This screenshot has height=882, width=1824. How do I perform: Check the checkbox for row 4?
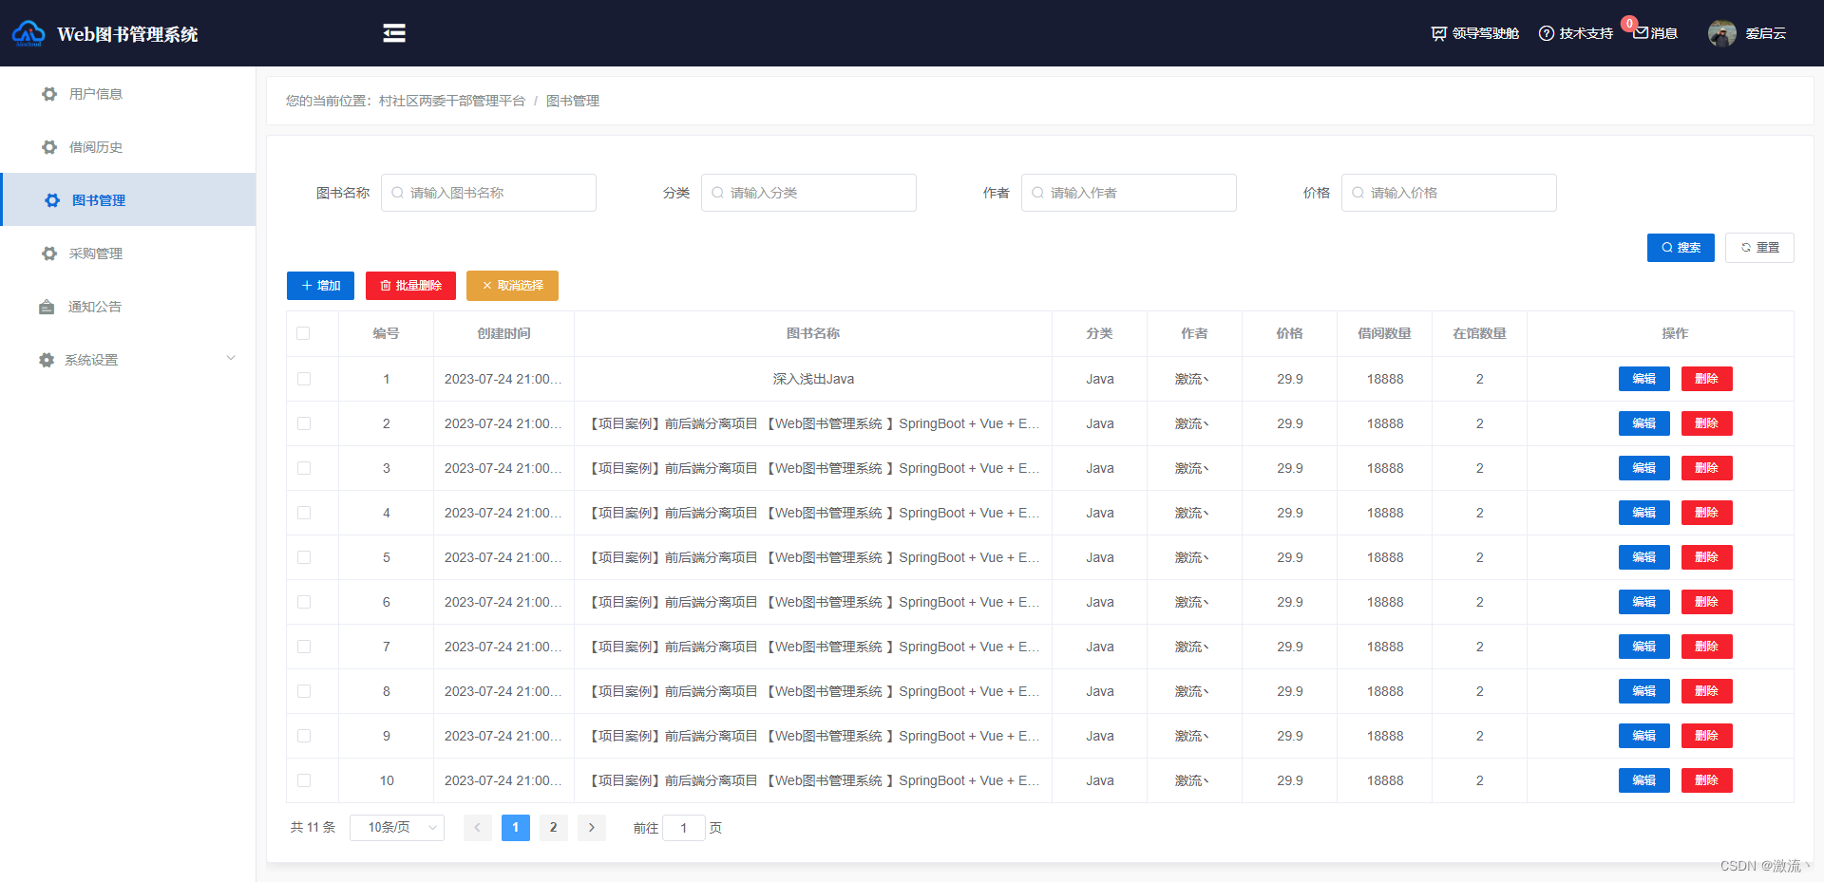[x=304, y=513]
